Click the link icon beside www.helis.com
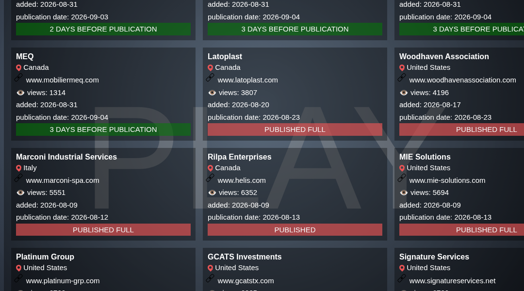524x291 pixels. [x=210, y=178]
